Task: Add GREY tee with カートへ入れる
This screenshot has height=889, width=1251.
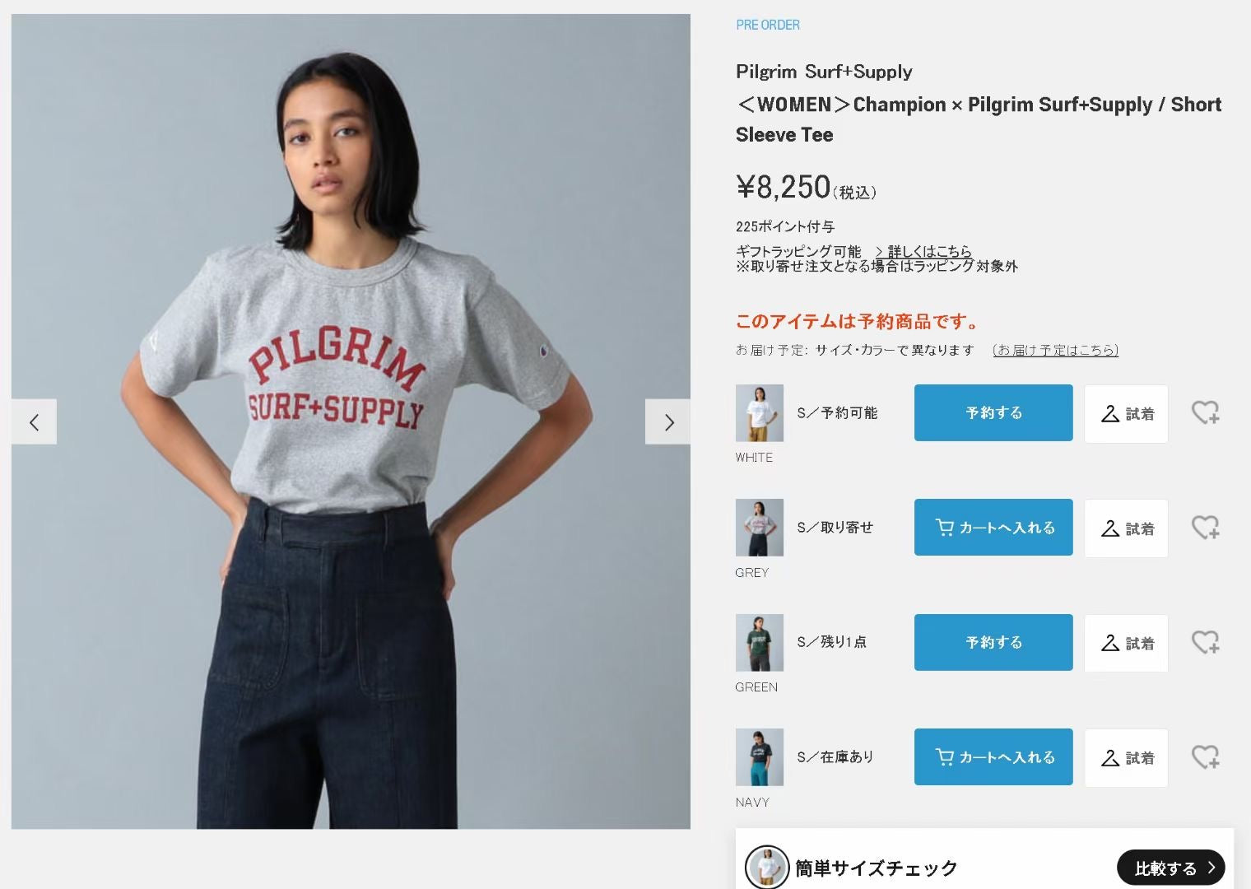Action: pyautogui.click(x=993, y=527)
